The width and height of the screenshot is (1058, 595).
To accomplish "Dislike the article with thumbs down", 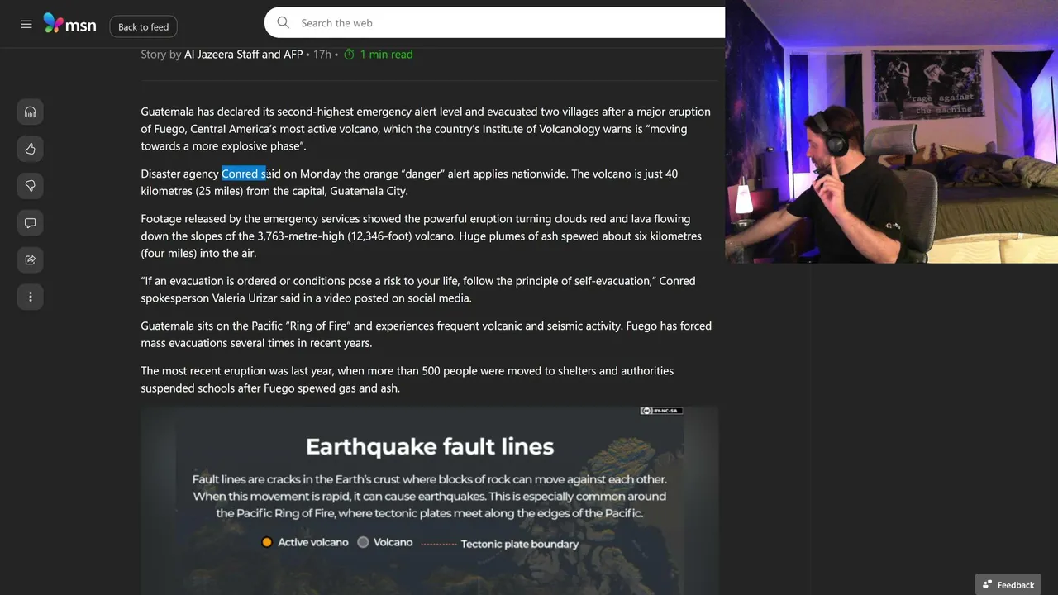I will pyautogui.click(x=31, y=186).
